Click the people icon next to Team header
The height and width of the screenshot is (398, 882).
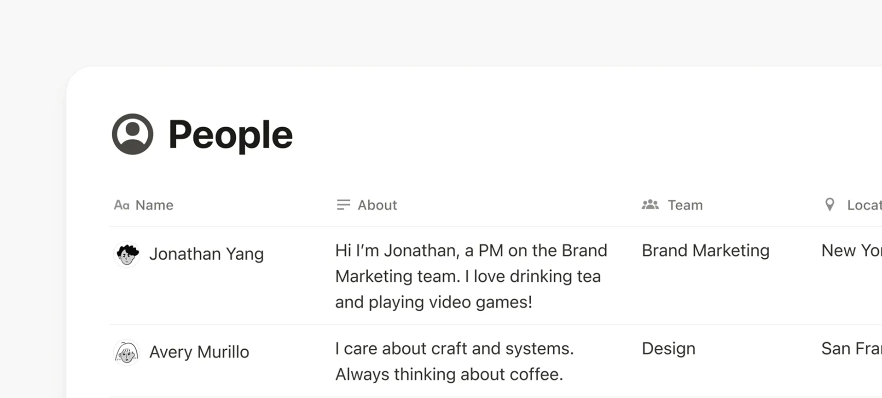(650, 205)
